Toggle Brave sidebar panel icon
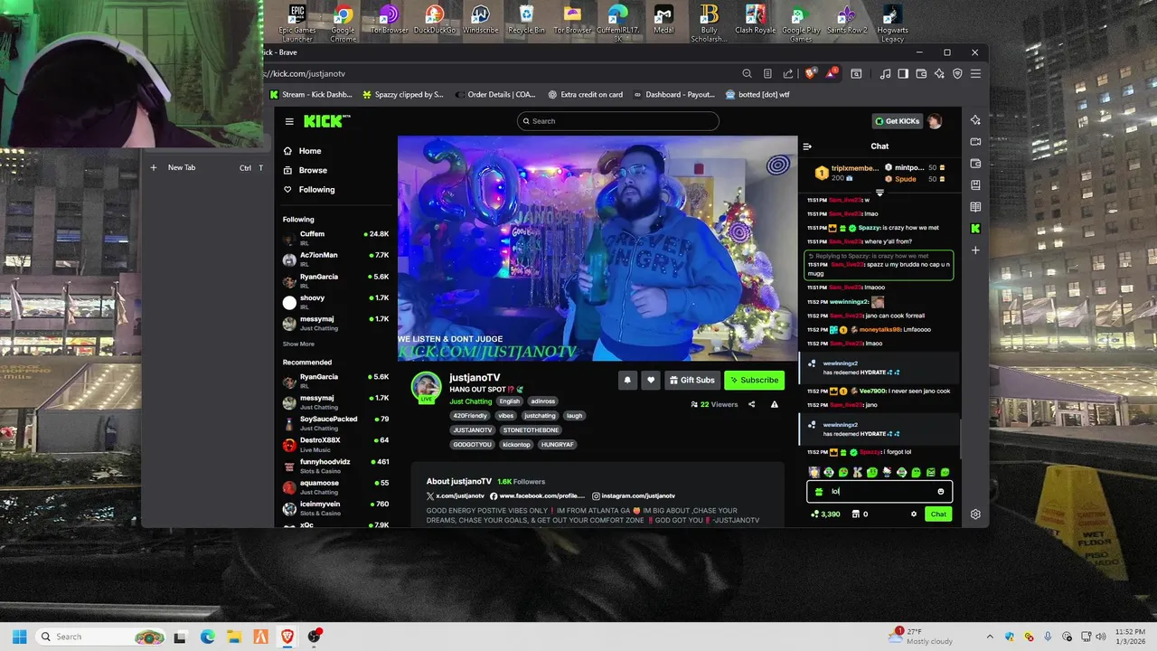1157x651 pixels. (904, 74)
